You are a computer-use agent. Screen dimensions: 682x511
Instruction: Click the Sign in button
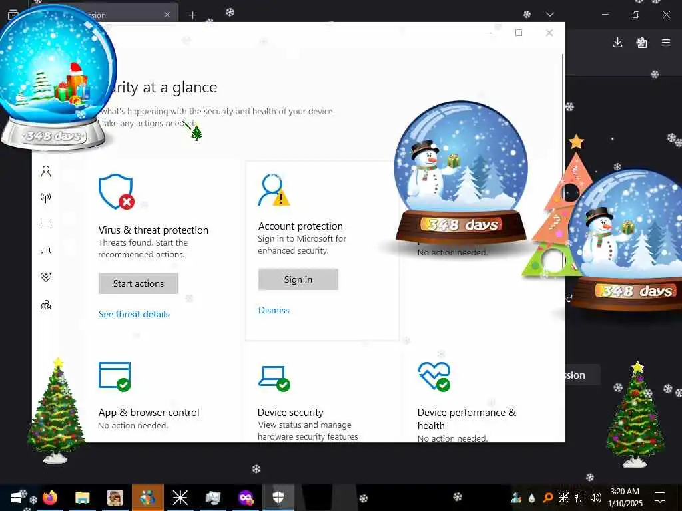click(x=298, y=279)
